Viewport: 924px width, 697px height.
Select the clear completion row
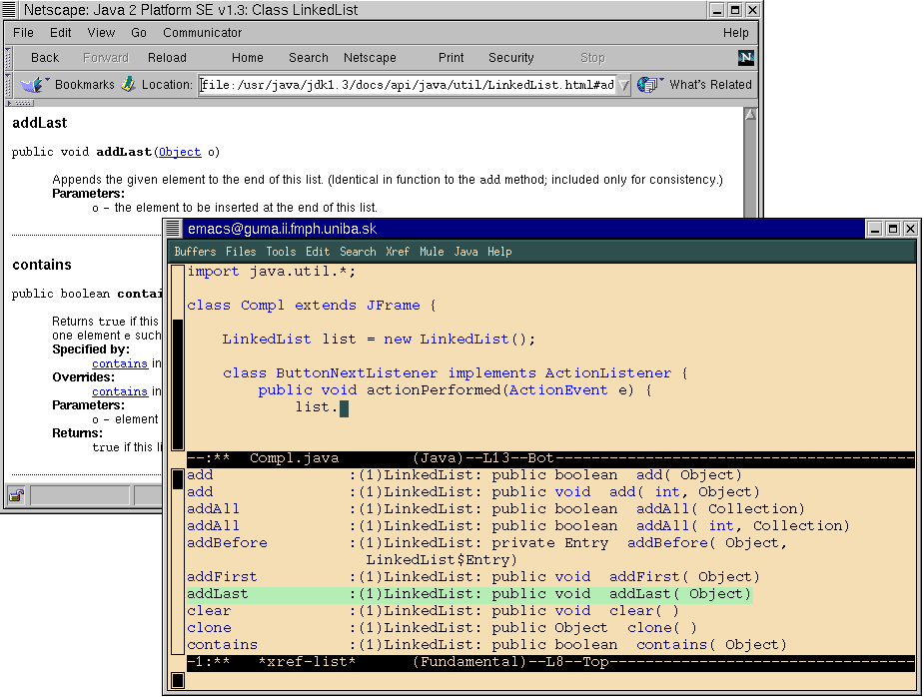tap(433, 611)
